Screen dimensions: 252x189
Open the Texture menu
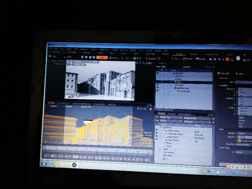pyautogui.click(x=94, y=49)
